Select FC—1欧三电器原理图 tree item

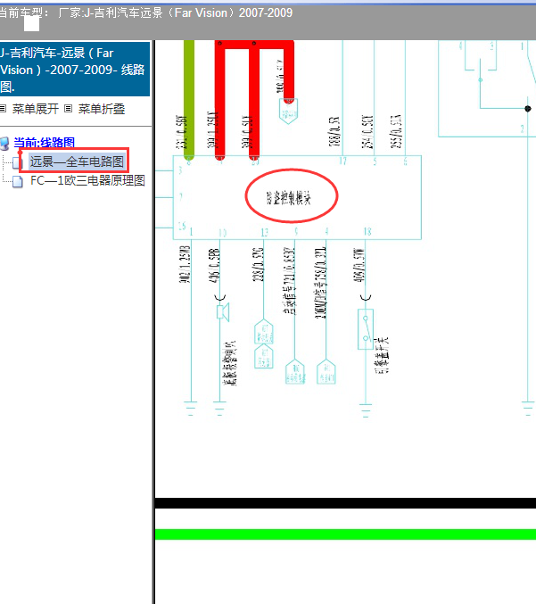87,180
